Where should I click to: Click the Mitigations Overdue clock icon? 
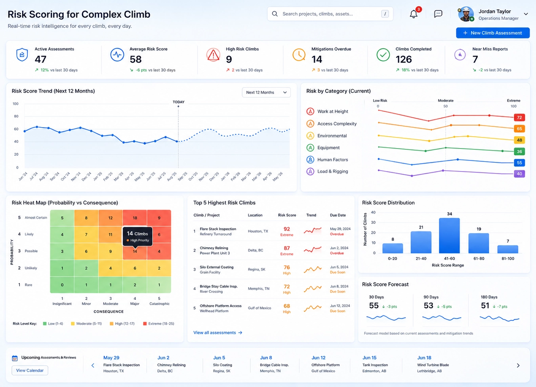tap(299, 55)
